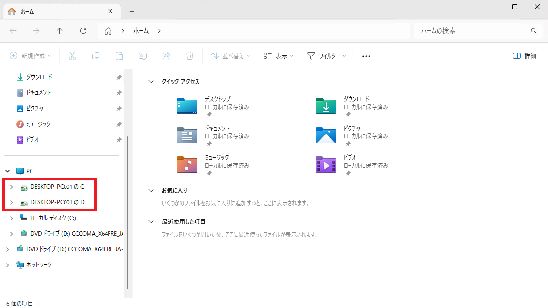
Task: Close the ホーム tab
Action: coord(110,11)
